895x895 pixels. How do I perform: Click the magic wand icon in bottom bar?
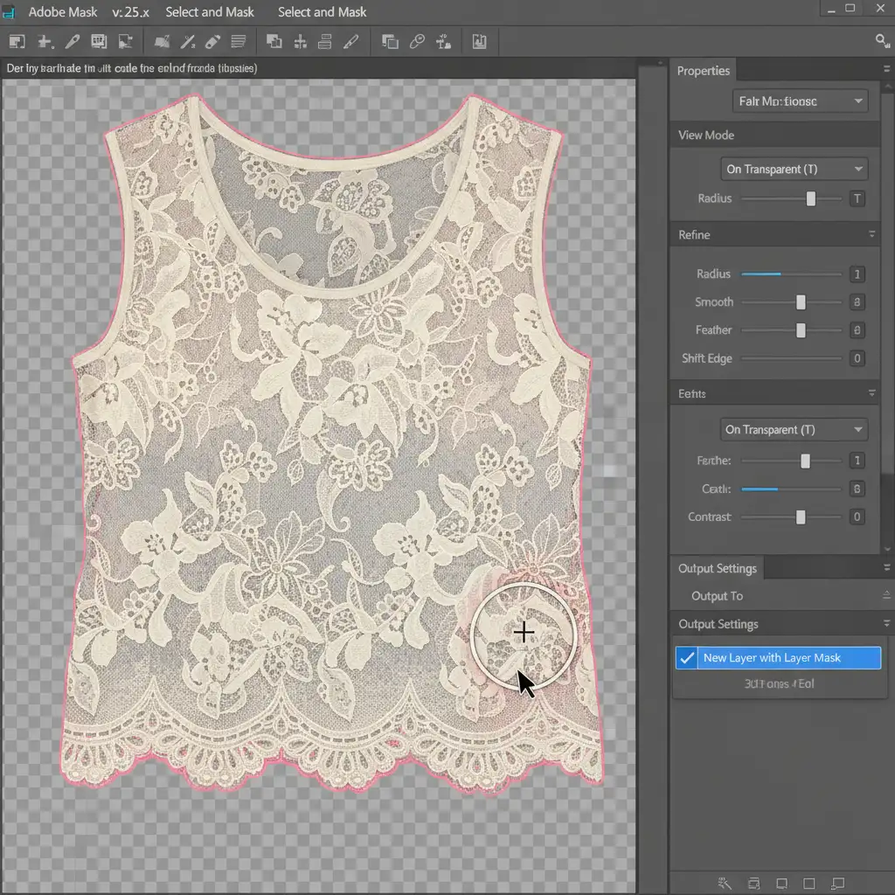coord(725,883)
